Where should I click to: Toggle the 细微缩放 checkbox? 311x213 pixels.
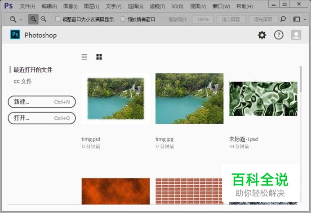pos(163,19)
